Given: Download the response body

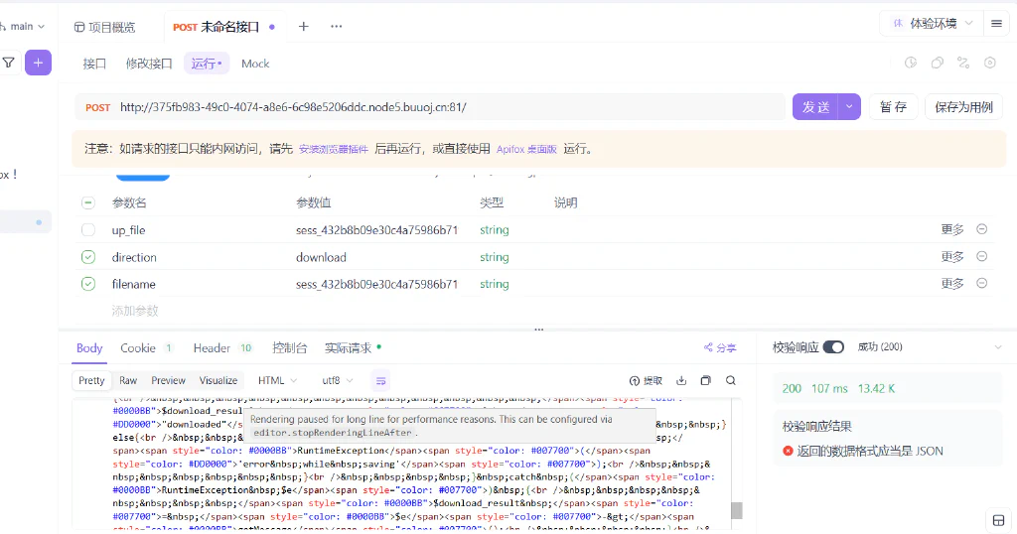Looking at the screenshot, I should pos(681,380).
